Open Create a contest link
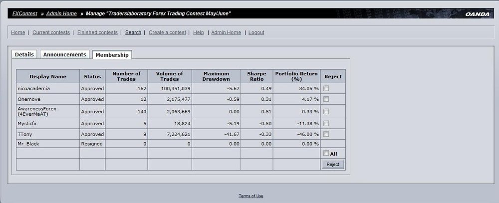This screenshot has height=203, width=499. 167,32
